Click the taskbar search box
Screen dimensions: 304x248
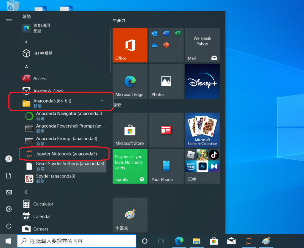click(x=77, y=241)
